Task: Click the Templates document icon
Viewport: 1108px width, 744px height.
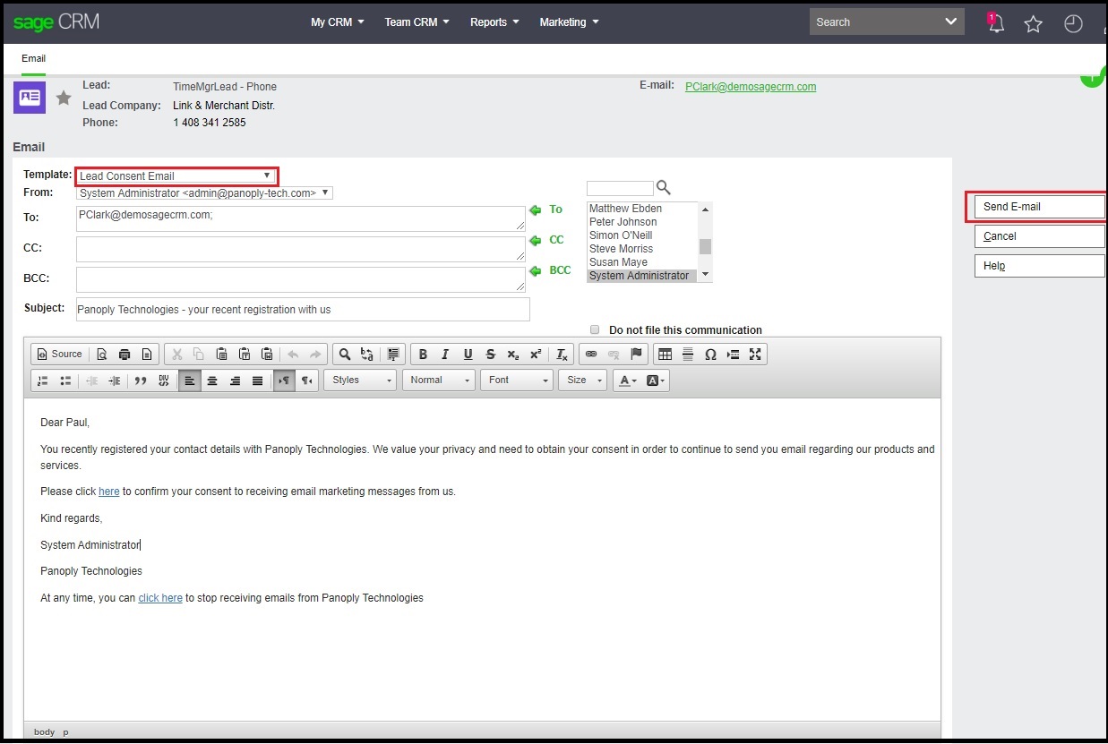Action: (x=147, y=354)
